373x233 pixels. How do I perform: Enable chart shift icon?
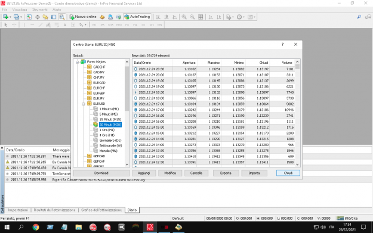219,17
